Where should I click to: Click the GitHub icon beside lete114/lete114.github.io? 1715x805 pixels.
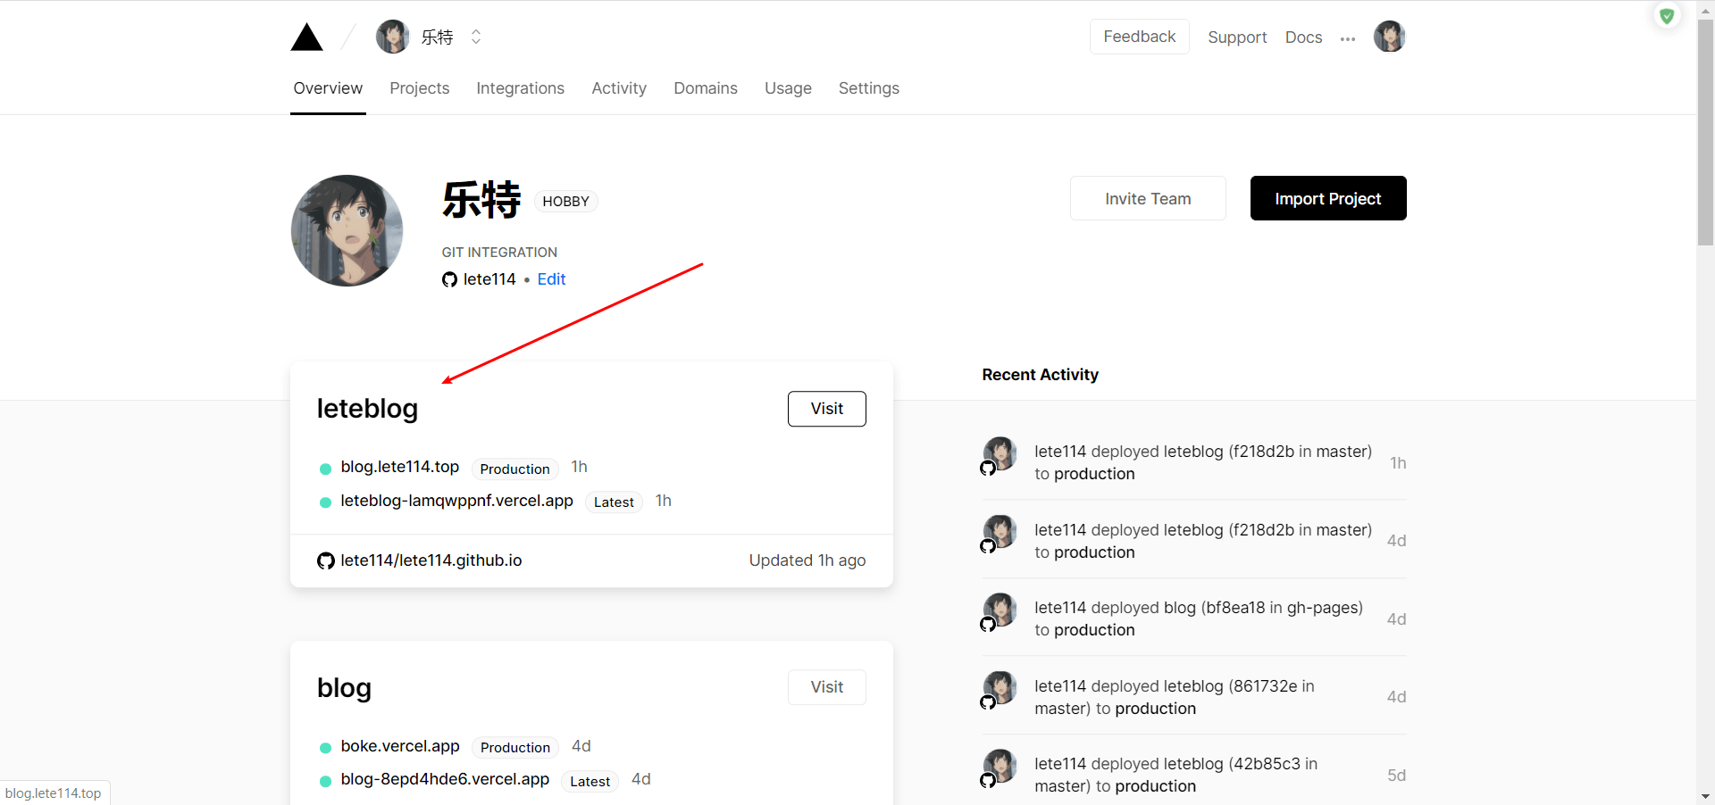click(x=326, y=560)
